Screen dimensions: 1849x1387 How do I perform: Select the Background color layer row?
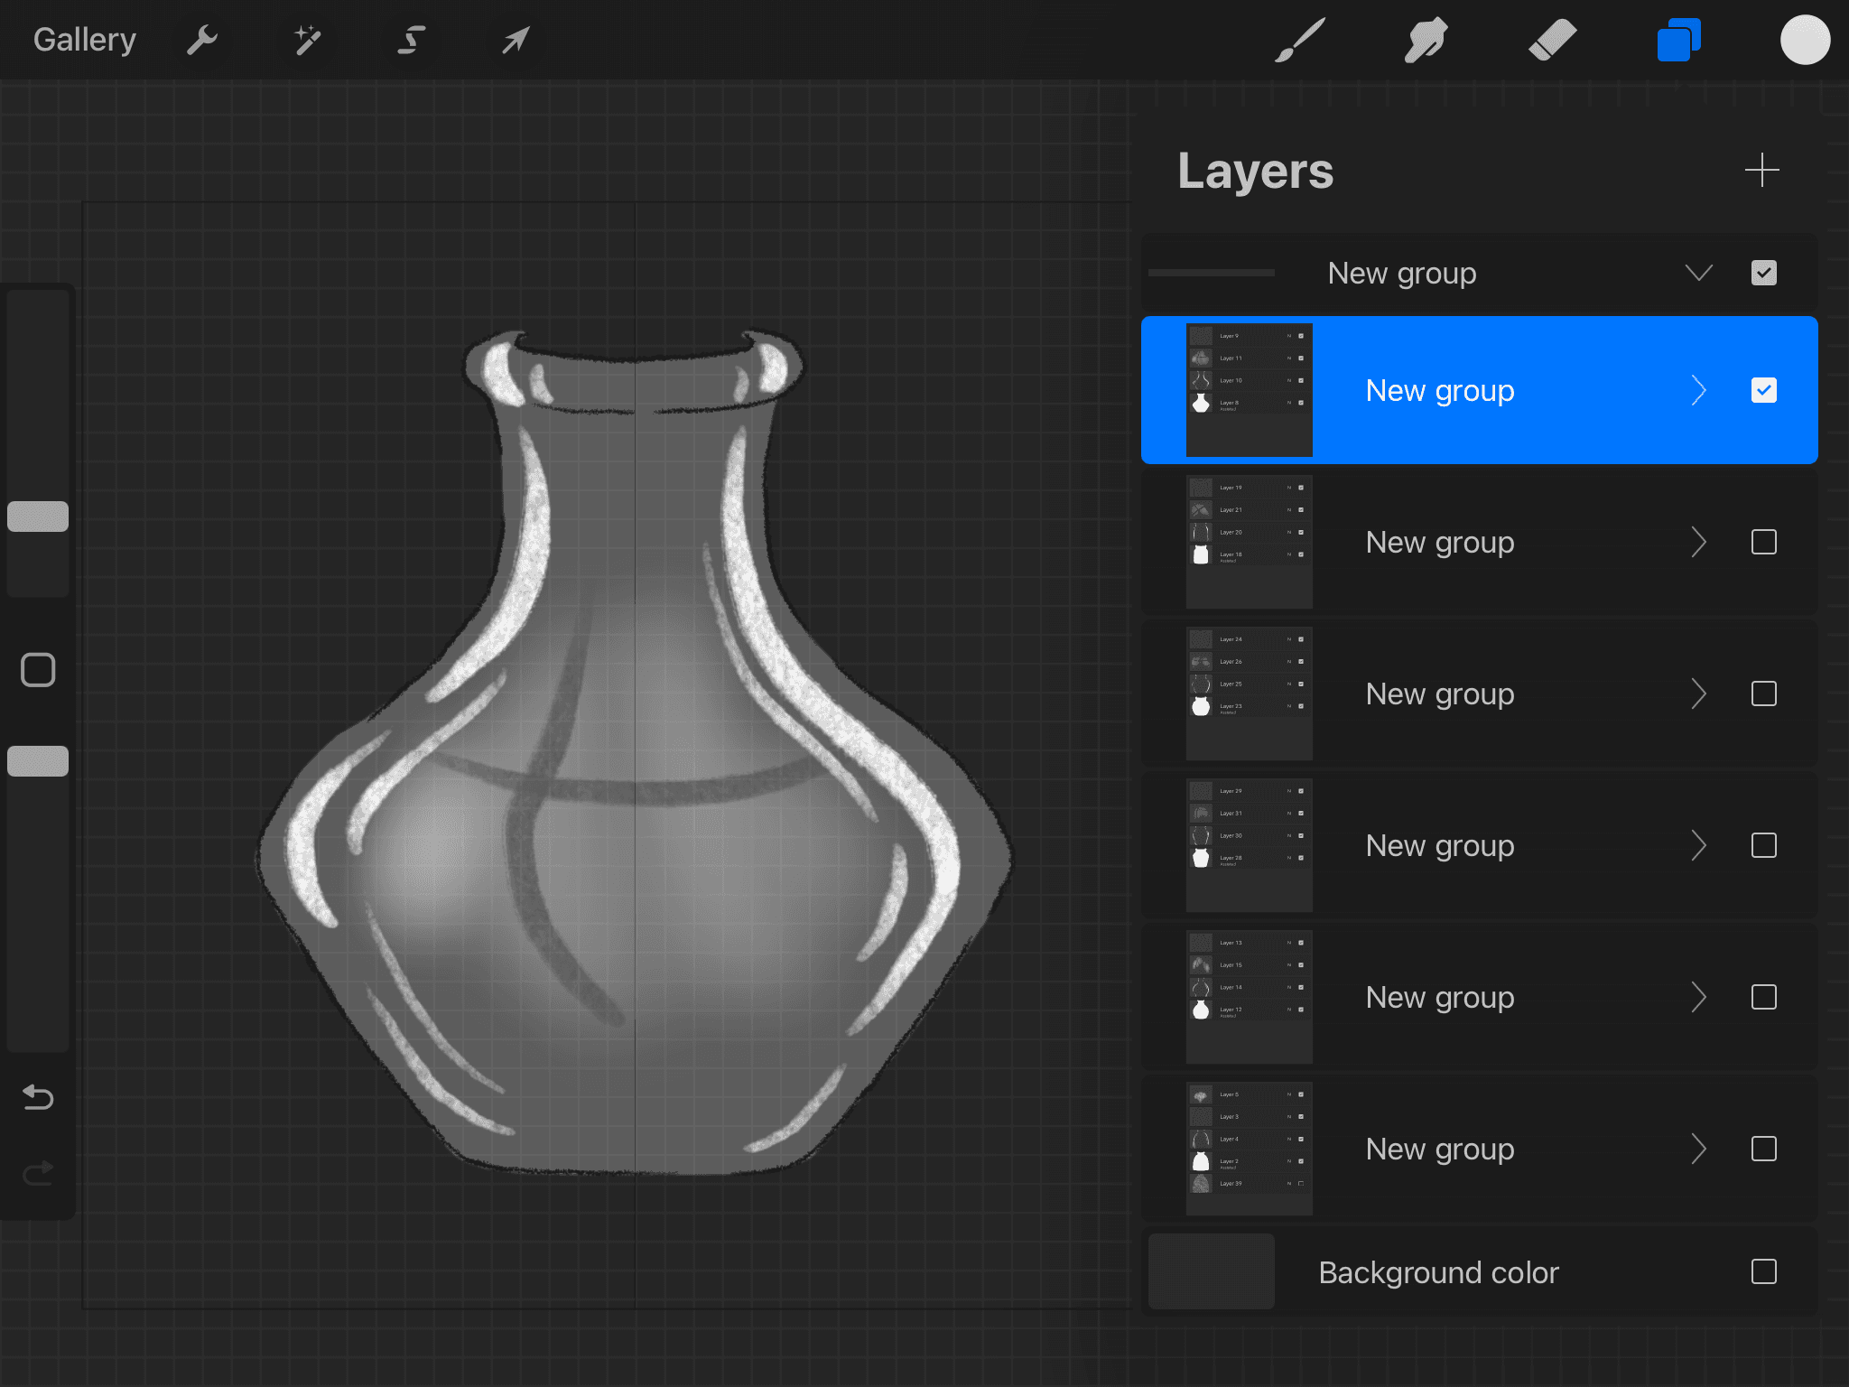[1437, 1271]
